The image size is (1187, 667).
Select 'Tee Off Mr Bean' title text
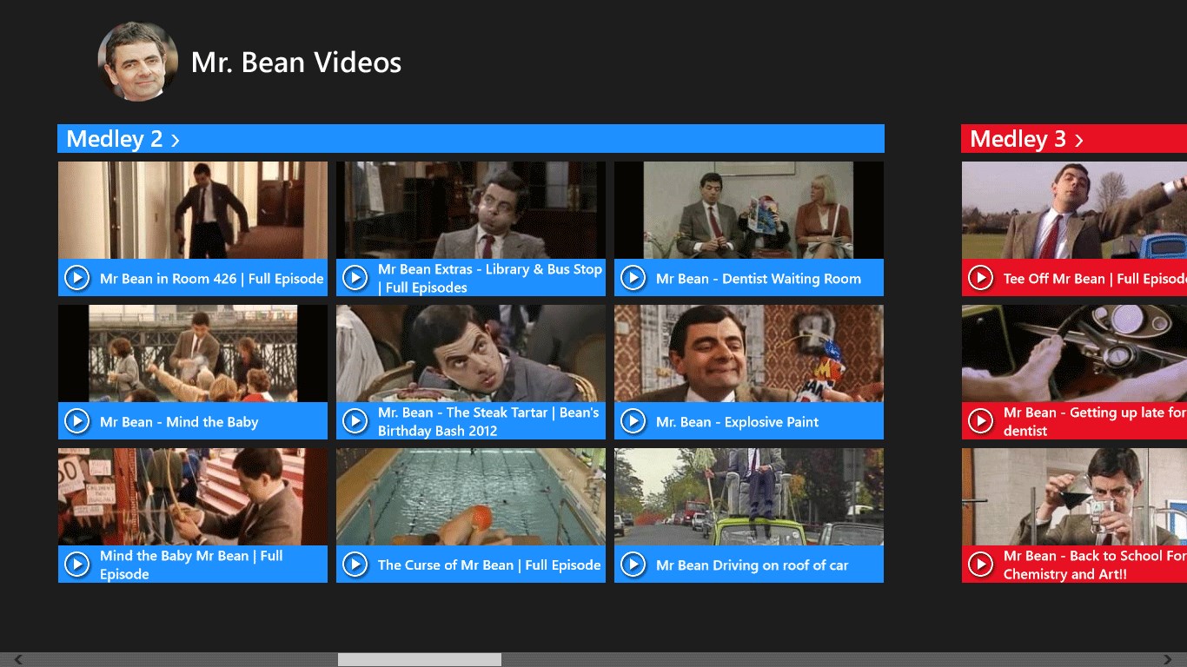pos(1095,279)
